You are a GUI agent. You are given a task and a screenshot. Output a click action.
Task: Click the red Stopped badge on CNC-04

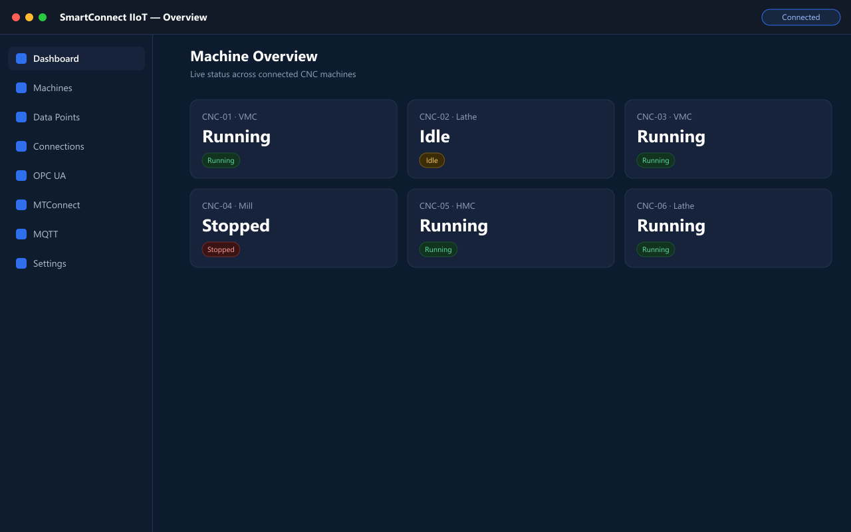(x=221, y=249)
